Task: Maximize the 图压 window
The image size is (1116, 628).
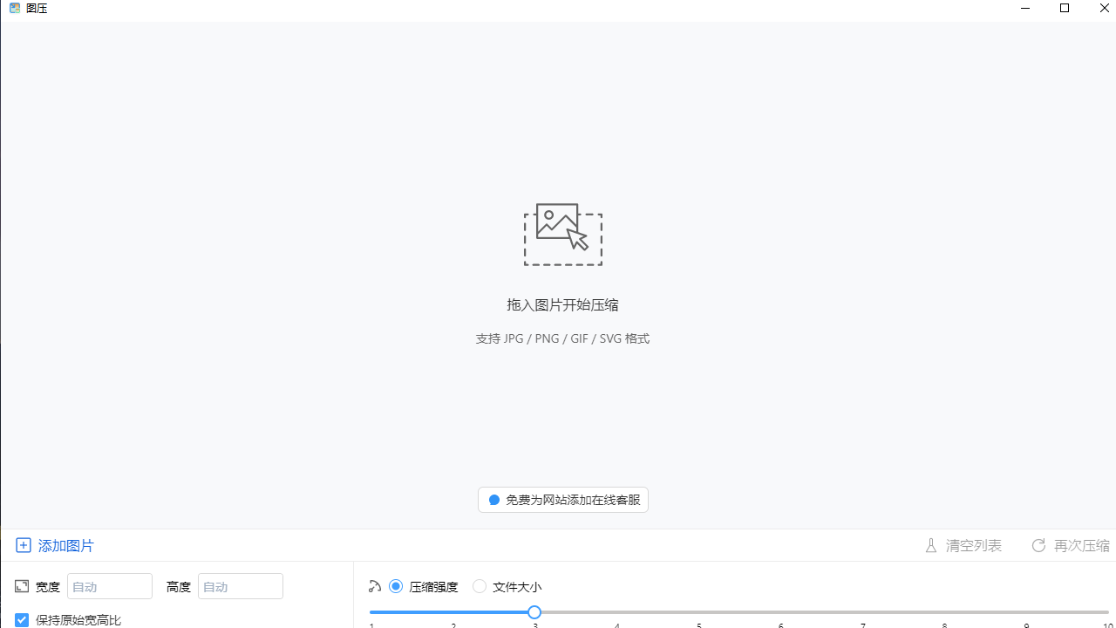Action: point(1065,9)
